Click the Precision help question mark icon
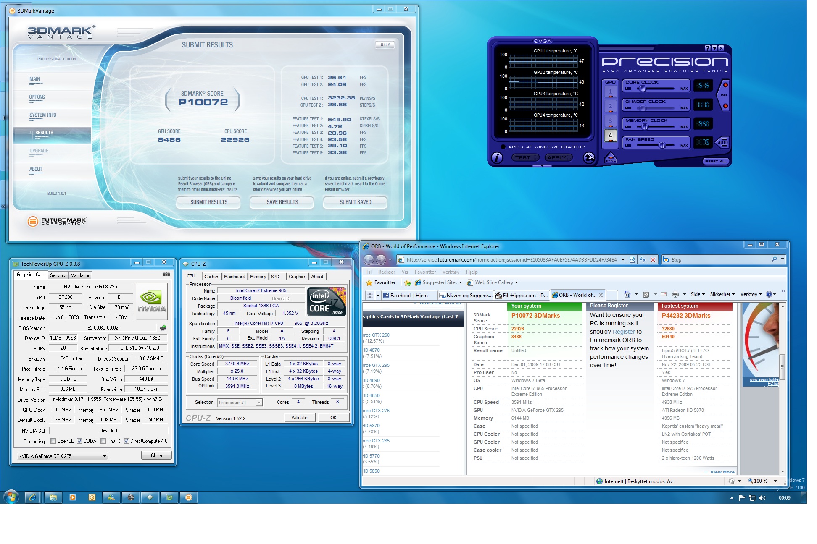The image size is (817, 544). click(707, 48)
